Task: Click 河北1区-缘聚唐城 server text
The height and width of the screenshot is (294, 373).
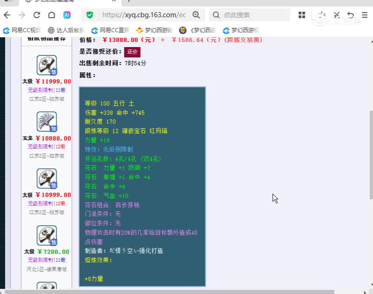Action: [47, 269]
